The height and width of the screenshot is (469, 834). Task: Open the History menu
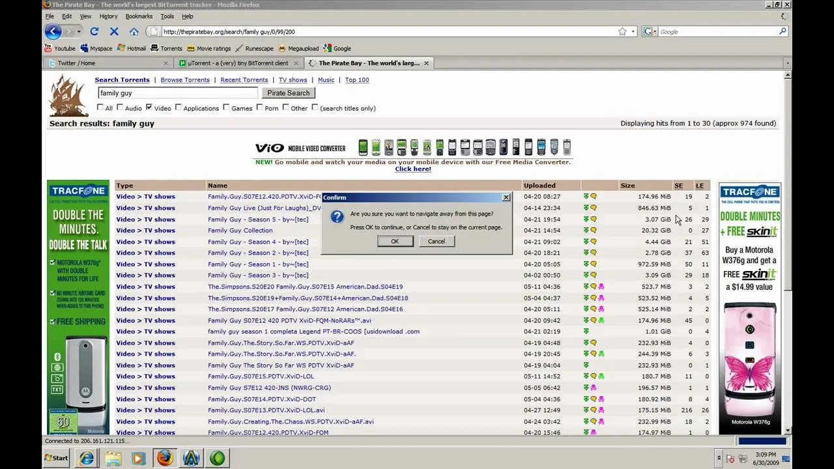pyautogui.click(x=108, y=16)
